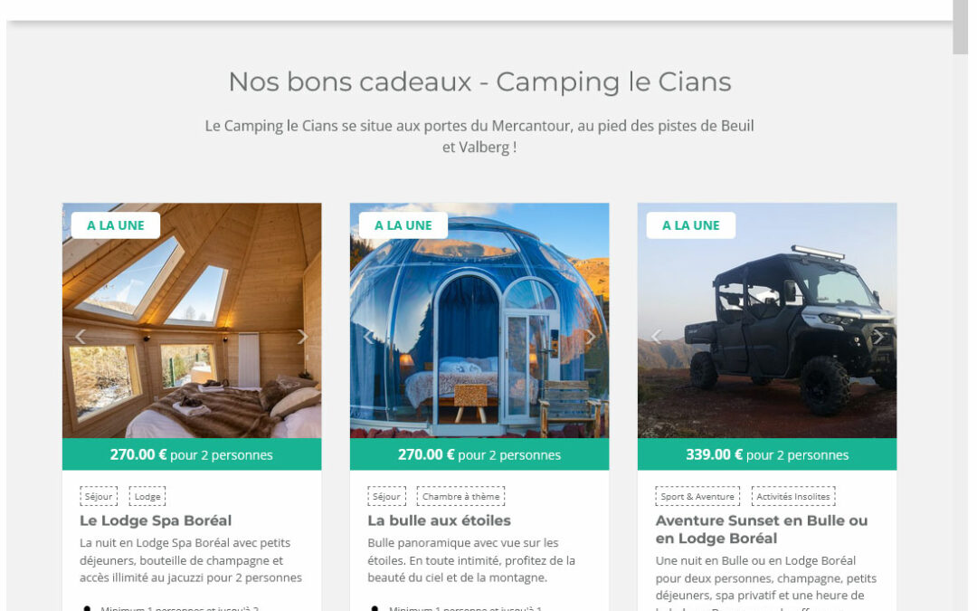
Task: Open Aventure Sunset en Bulle ou en Lodge Boréal
Action: click(x=762, y=530)
